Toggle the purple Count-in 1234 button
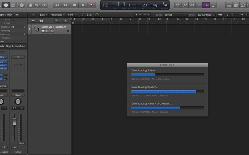 click(x=206, y=5)
